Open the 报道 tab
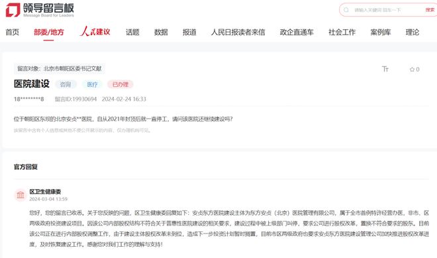The width and height of the screenshot is (437, 258). pyautogui.click(x=189, y=32)
